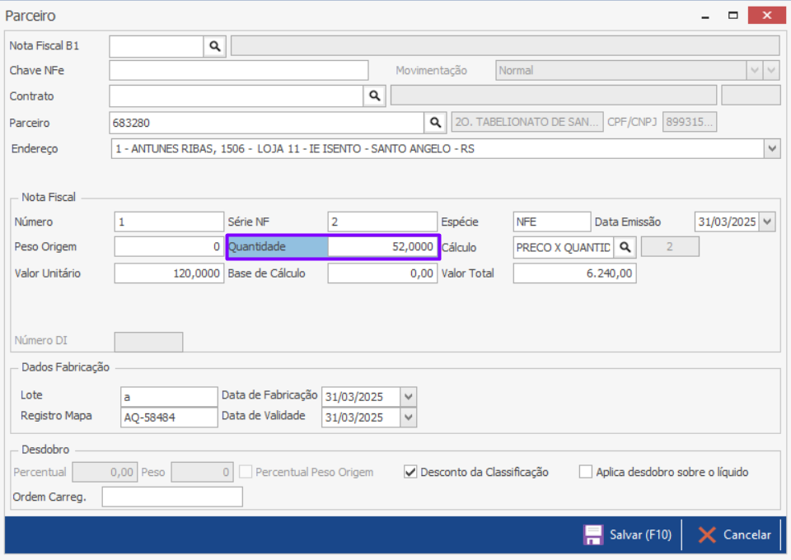The height and width of the screenshot is (560, 791).
Task: Click Peso Origem field
Action: 169,247
